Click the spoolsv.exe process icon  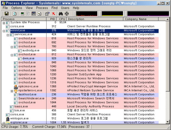pyautogui.click(x=16, y=75)
